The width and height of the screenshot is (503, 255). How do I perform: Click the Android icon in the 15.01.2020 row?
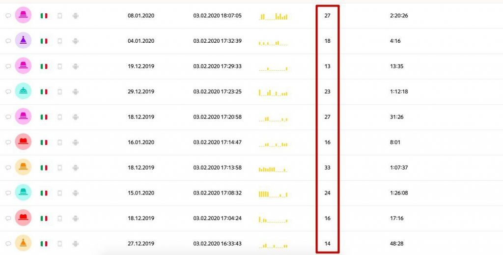75,193
